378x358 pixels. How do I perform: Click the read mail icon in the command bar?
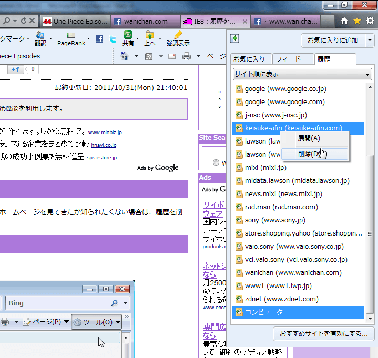click(172, 56)
